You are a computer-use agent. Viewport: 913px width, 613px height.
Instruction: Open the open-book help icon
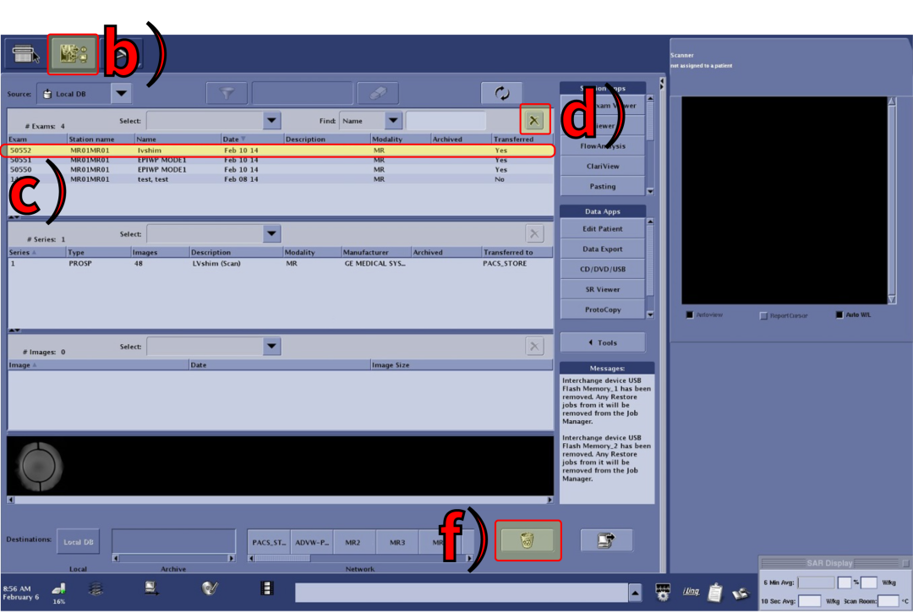click(741, 594)
